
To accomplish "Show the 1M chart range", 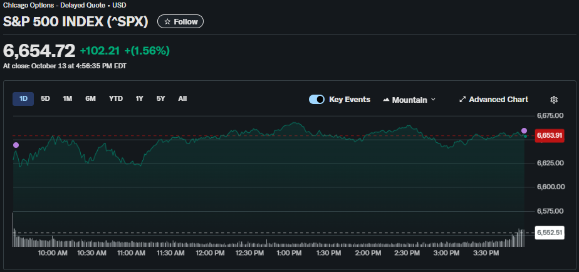I will [68, 98].
